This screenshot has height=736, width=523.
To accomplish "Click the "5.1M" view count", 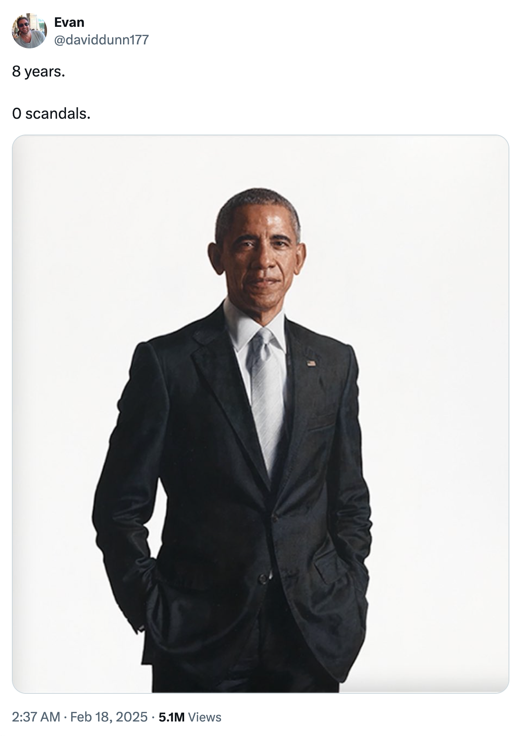I will tap(171, 717).
